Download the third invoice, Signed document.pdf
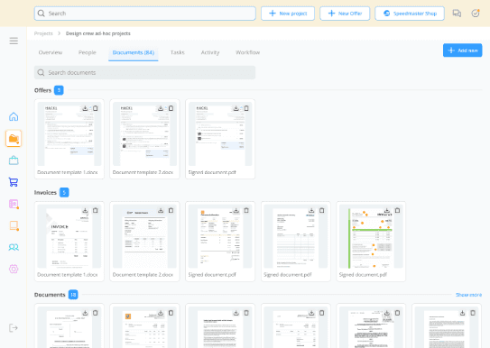The height and width of the screenshot is (348, 490). pos(236,210)
